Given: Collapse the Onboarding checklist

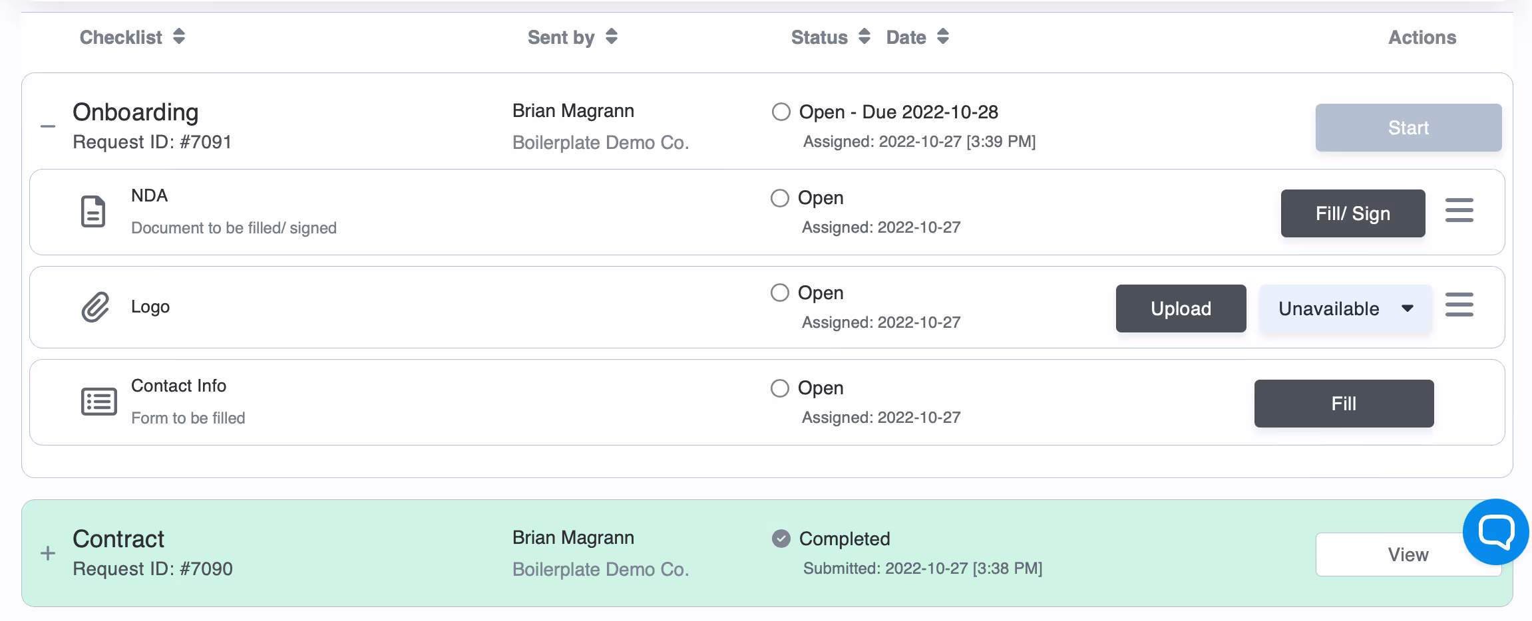Looking at the screenshot, I should tap(48, 126).
